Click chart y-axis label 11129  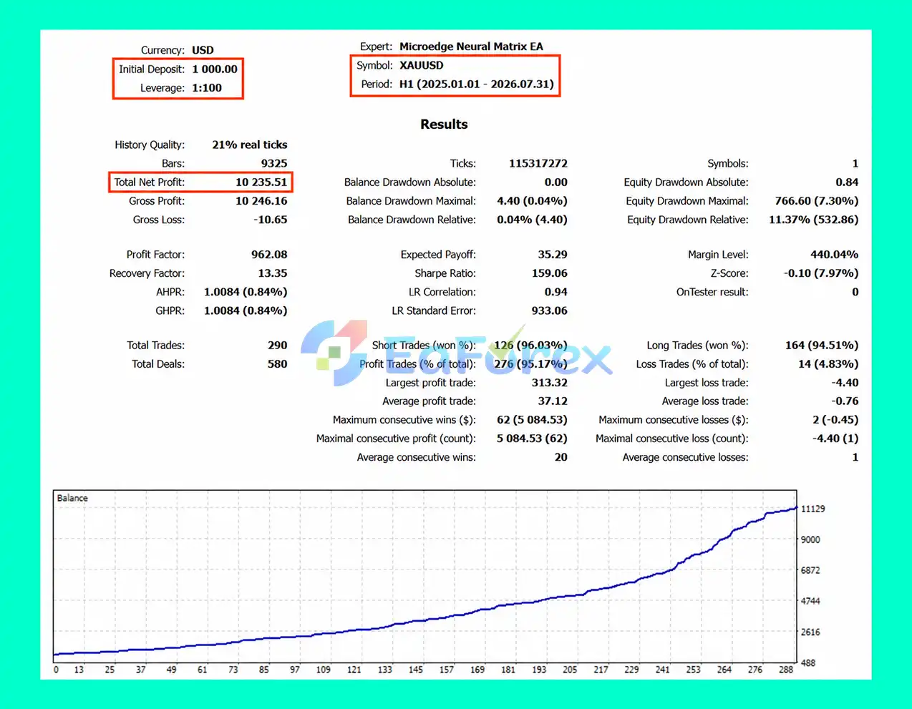pos(812,509)
